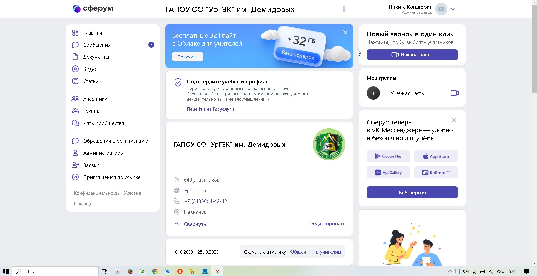Click the page vertical scrollbar
This screenshot has width=537, height=276.
click(534, 49)
